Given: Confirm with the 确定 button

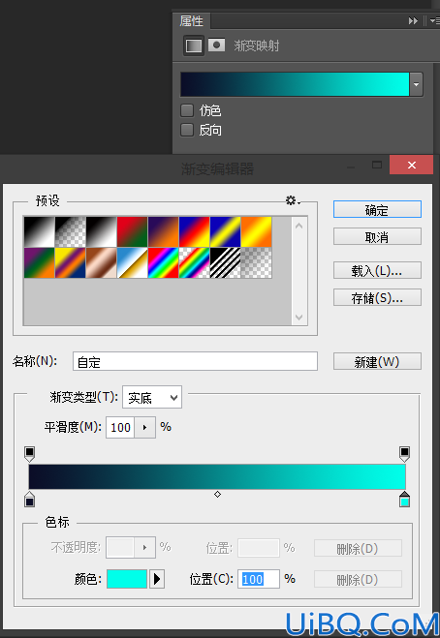Looking at the screenshot, I should pyautogui.click(x=377, y=209).
